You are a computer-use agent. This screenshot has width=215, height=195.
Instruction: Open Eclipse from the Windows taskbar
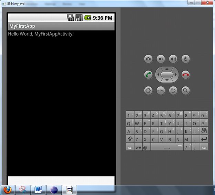point(54,190)
